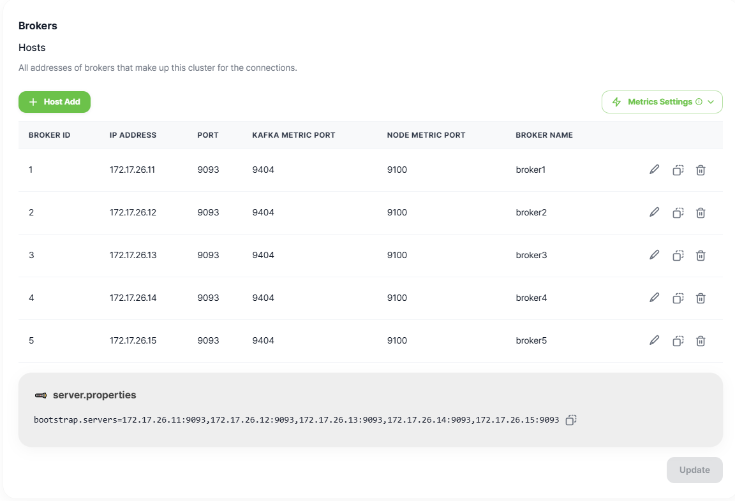
Task: Delete broker3 using trash icon
Action: [x=701, y=255]
